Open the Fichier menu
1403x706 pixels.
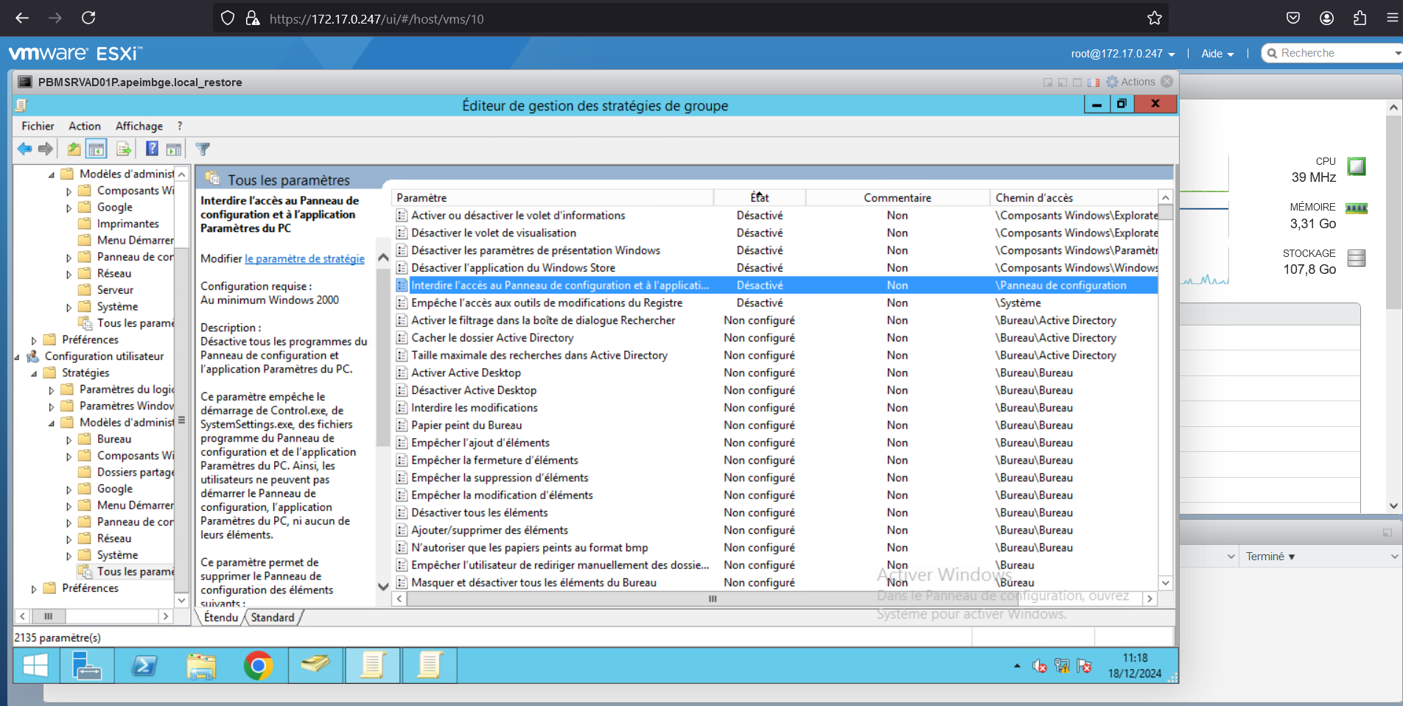pyautogui.click(x=38, y=127)
